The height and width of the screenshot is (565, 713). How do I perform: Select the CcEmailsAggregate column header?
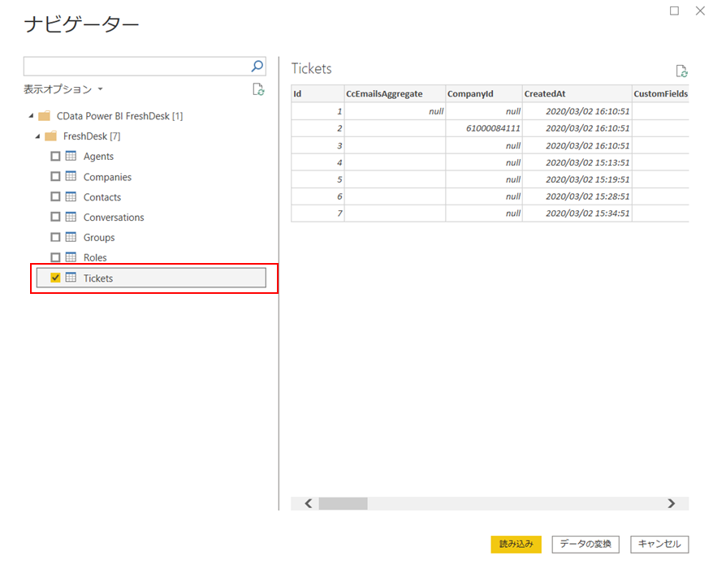(395, 93)
